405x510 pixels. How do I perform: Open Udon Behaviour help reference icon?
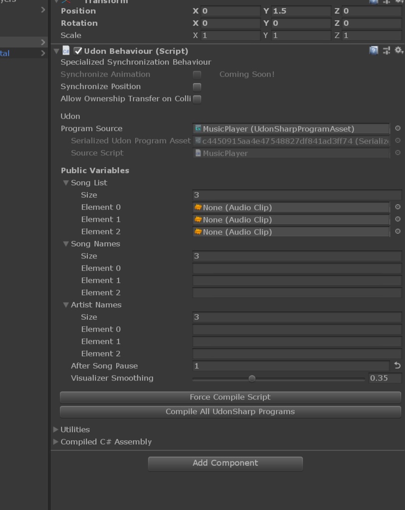[x=374, y=51]
